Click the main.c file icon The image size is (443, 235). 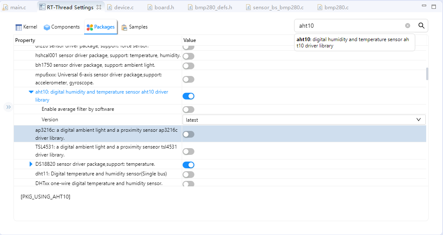[5, 8]
